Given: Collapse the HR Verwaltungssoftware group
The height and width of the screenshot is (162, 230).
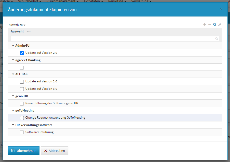Looking at the screenshot, I should [x=13, y=125].
